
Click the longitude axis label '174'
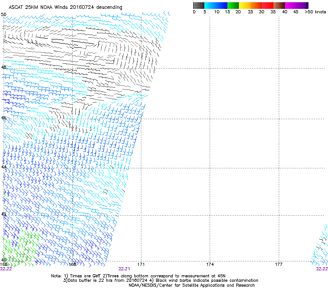(210, 265)
